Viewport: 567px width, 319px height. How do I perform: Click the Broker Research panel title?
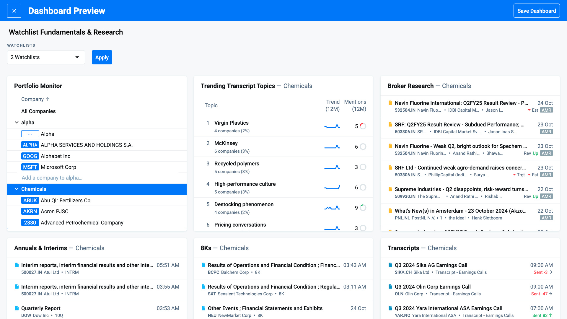tap(410, 86)
